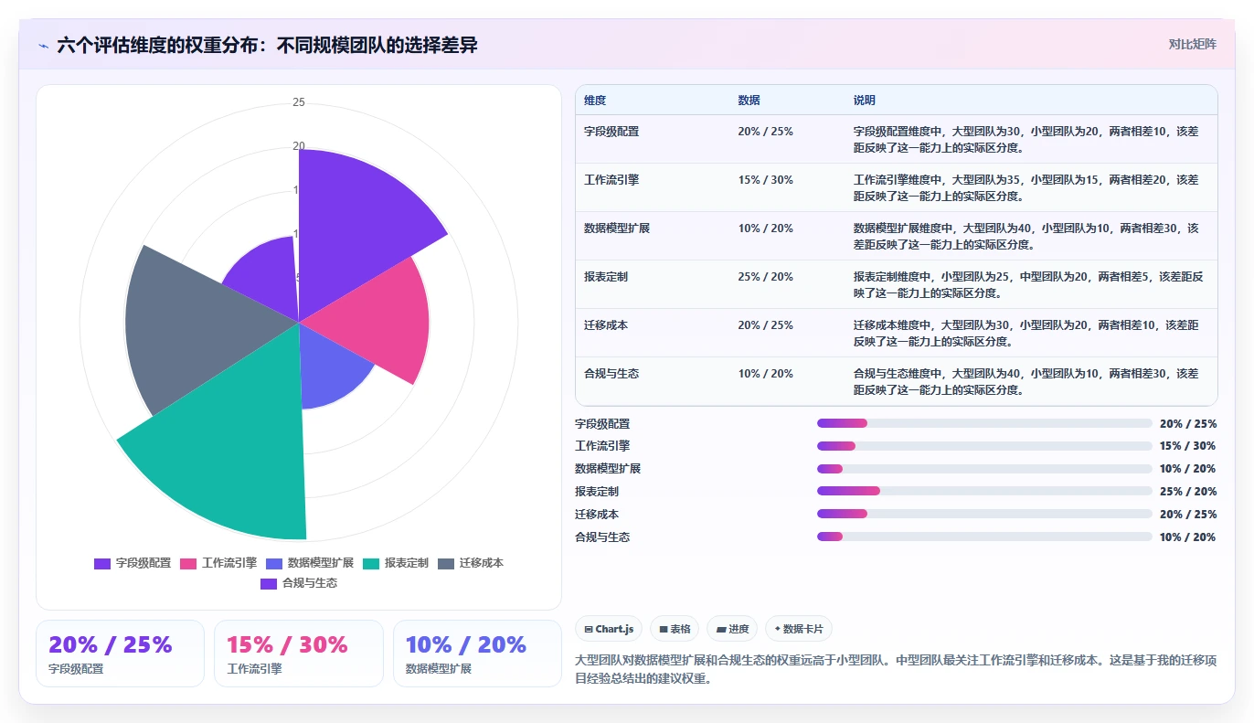Image resolution: width=1254 pixels, height=723 pixels.
Task: Click the 字段级配置 progress bar
Action: point(984,423)
